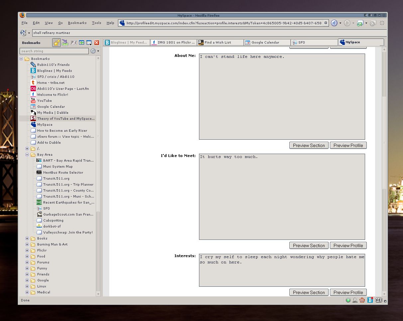Expand the Linux bookmarks folder
Viewport: 403px width, 321px height.
pos(27,286)
